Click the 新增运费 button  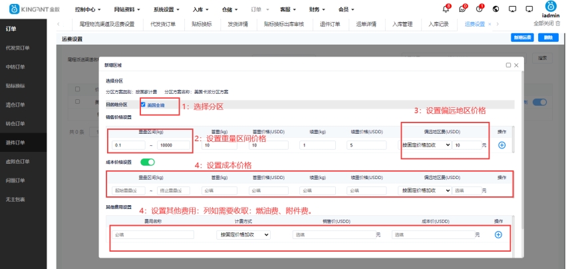coord(521,39)
